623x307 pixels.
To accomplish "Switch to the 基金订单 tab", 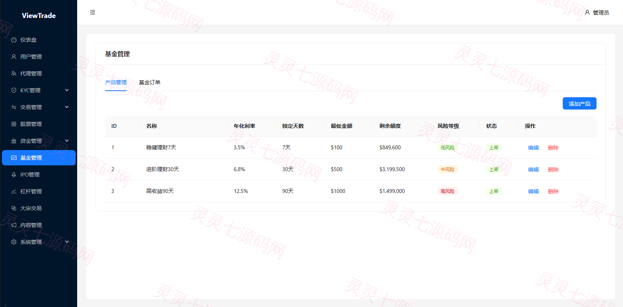I will pos(150,82).
